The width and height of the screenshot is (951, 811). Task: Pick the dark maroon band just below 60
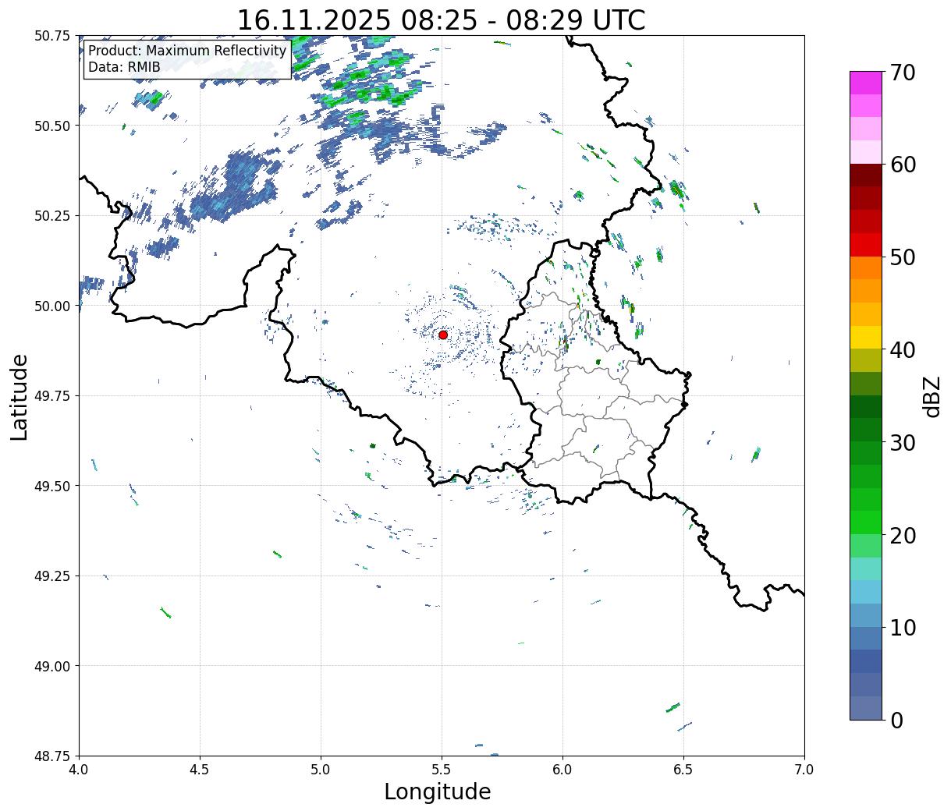(866, 175)
